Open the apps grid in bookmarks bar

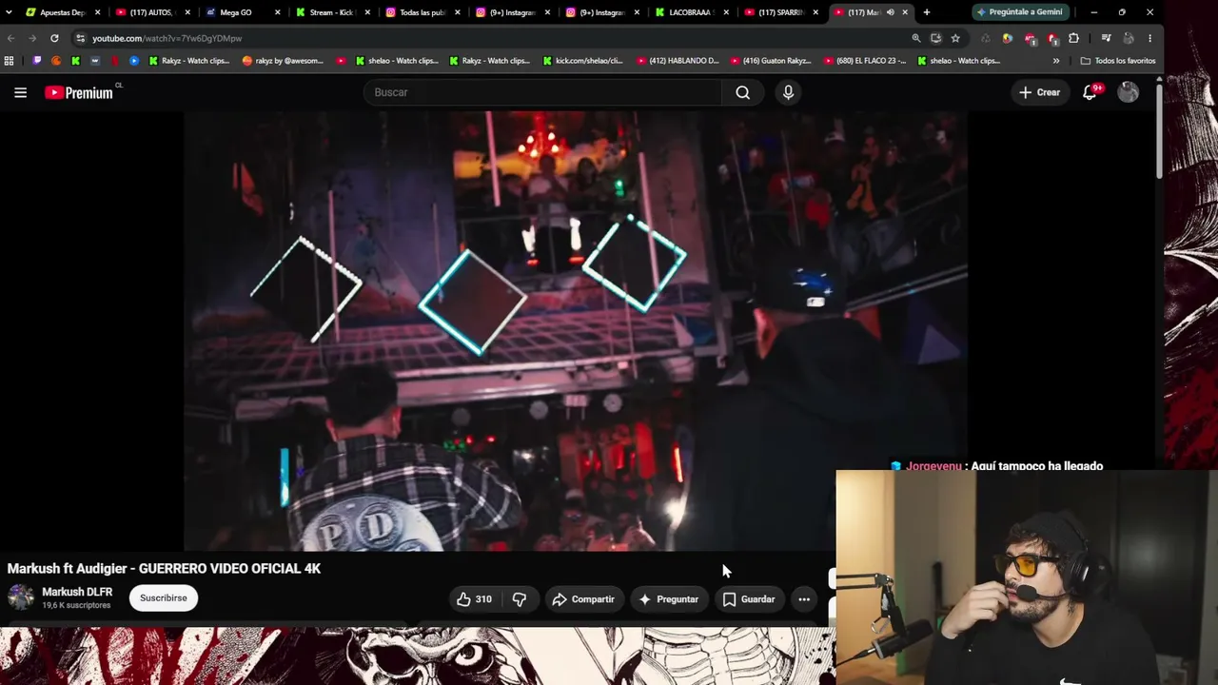(x=10, y=61)
